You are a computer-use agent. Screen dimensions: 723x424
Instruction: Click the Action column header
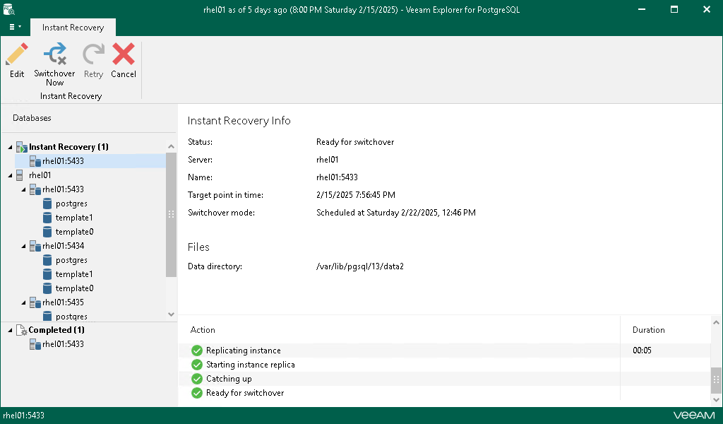click(x=203, y=330)
